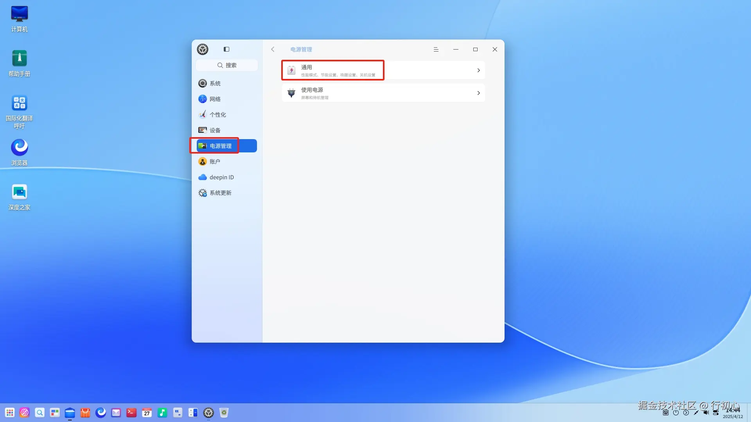
Task: Select 账户 in sidebar
Action: point(215,161)
